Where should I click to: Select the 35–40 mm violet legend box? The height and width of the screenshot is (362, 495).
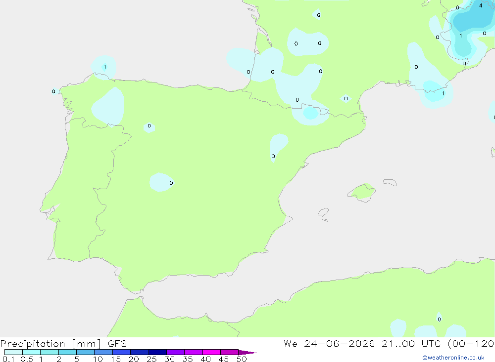click(x=194, y=352)
